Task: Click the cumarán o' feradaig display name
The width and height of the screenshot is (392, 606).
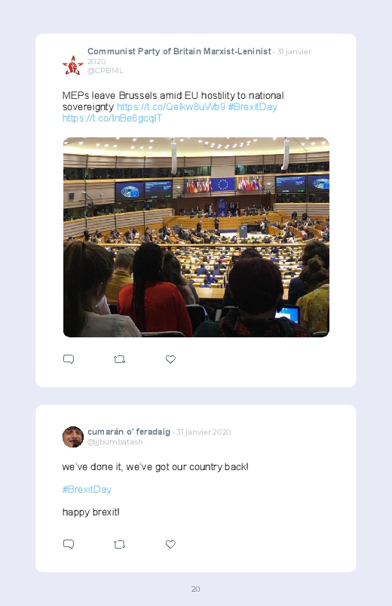Action: pos(129,432)
